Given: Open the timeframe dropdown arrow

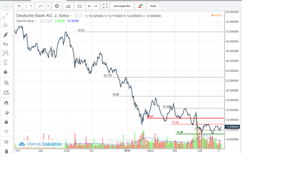Looking at the screenshot, I should (31, 6).
